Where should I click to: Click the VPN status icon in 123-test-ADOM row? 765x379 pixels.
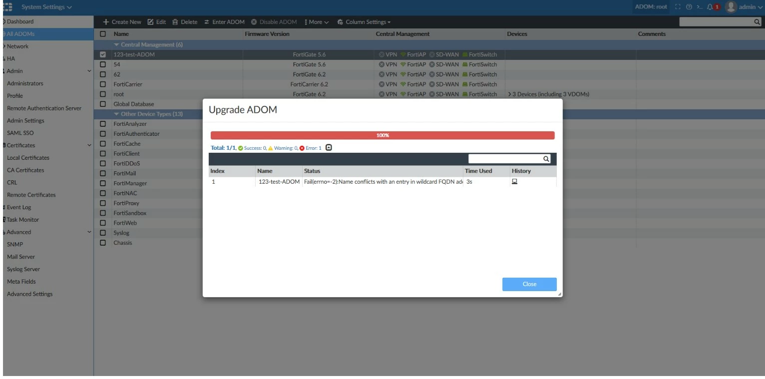[x=382, y=55]
